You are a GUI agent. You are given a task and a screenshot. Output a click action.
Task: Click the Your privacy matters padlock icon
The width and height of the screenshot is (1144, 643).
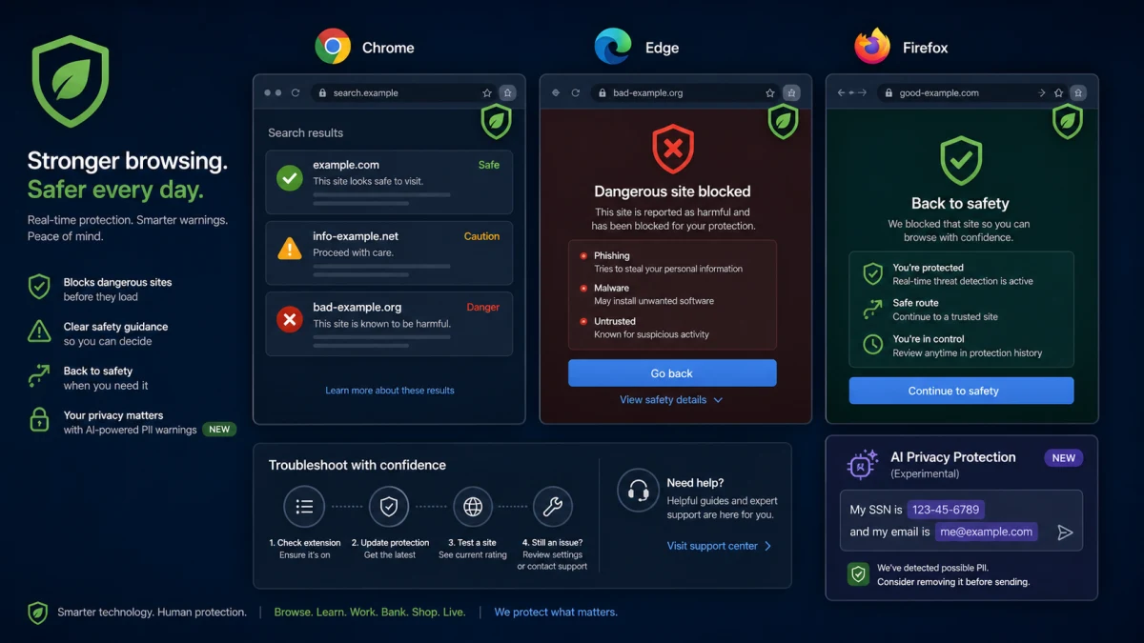coord(39,419)
